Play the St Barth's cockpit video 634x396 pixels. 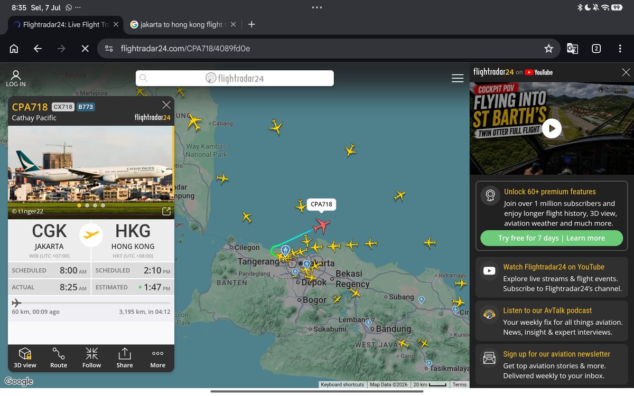[x=552, y=128]
